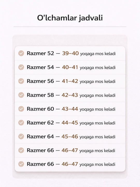Image resolution: width=140 pixels, height=187 pixels.
Task: Click the brown 39–40 collar size
Action: point(70,53)
